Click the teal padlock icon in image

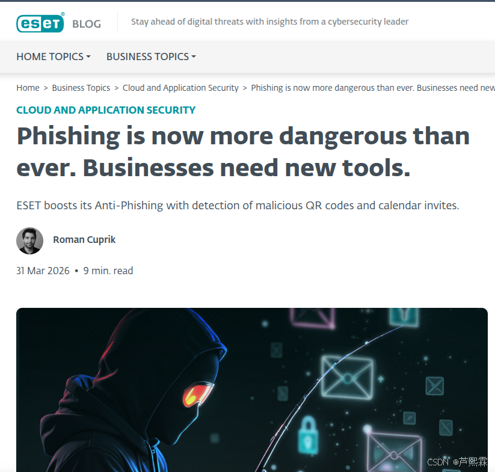(308, 435)
